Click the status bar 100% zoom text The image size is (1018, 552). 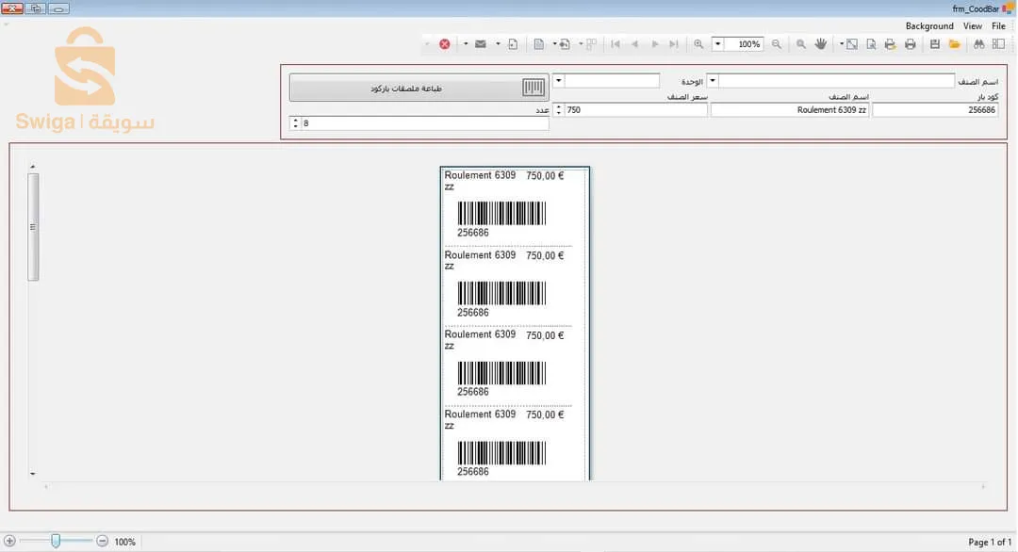124,542
